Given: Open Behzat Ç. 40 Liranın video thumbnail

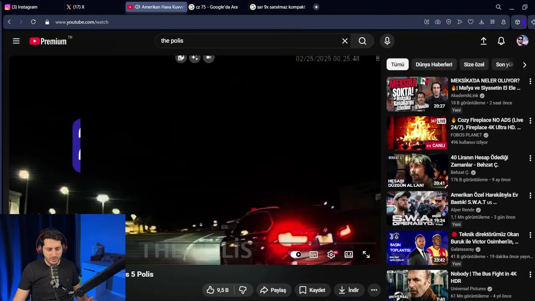Looking at the screenshot, I should click(417, 171).
